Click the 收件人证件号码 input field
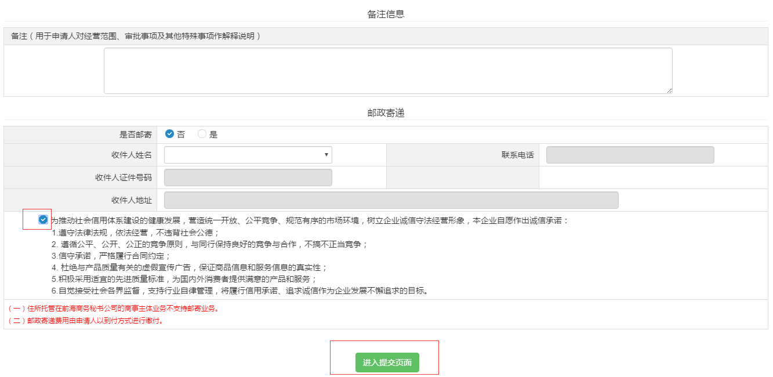The width and height of the screenshot is (773, 377). (x=248, y=177)
